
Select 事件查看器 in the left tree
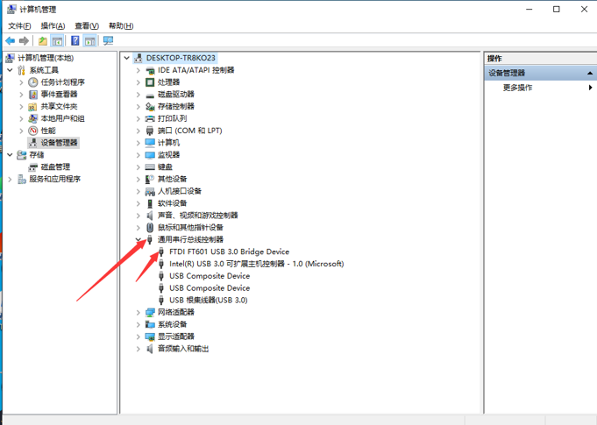pos(59,95)
